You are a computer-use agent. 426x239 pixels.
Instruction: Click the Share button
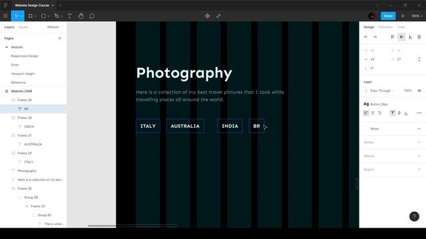coord(388,16)
